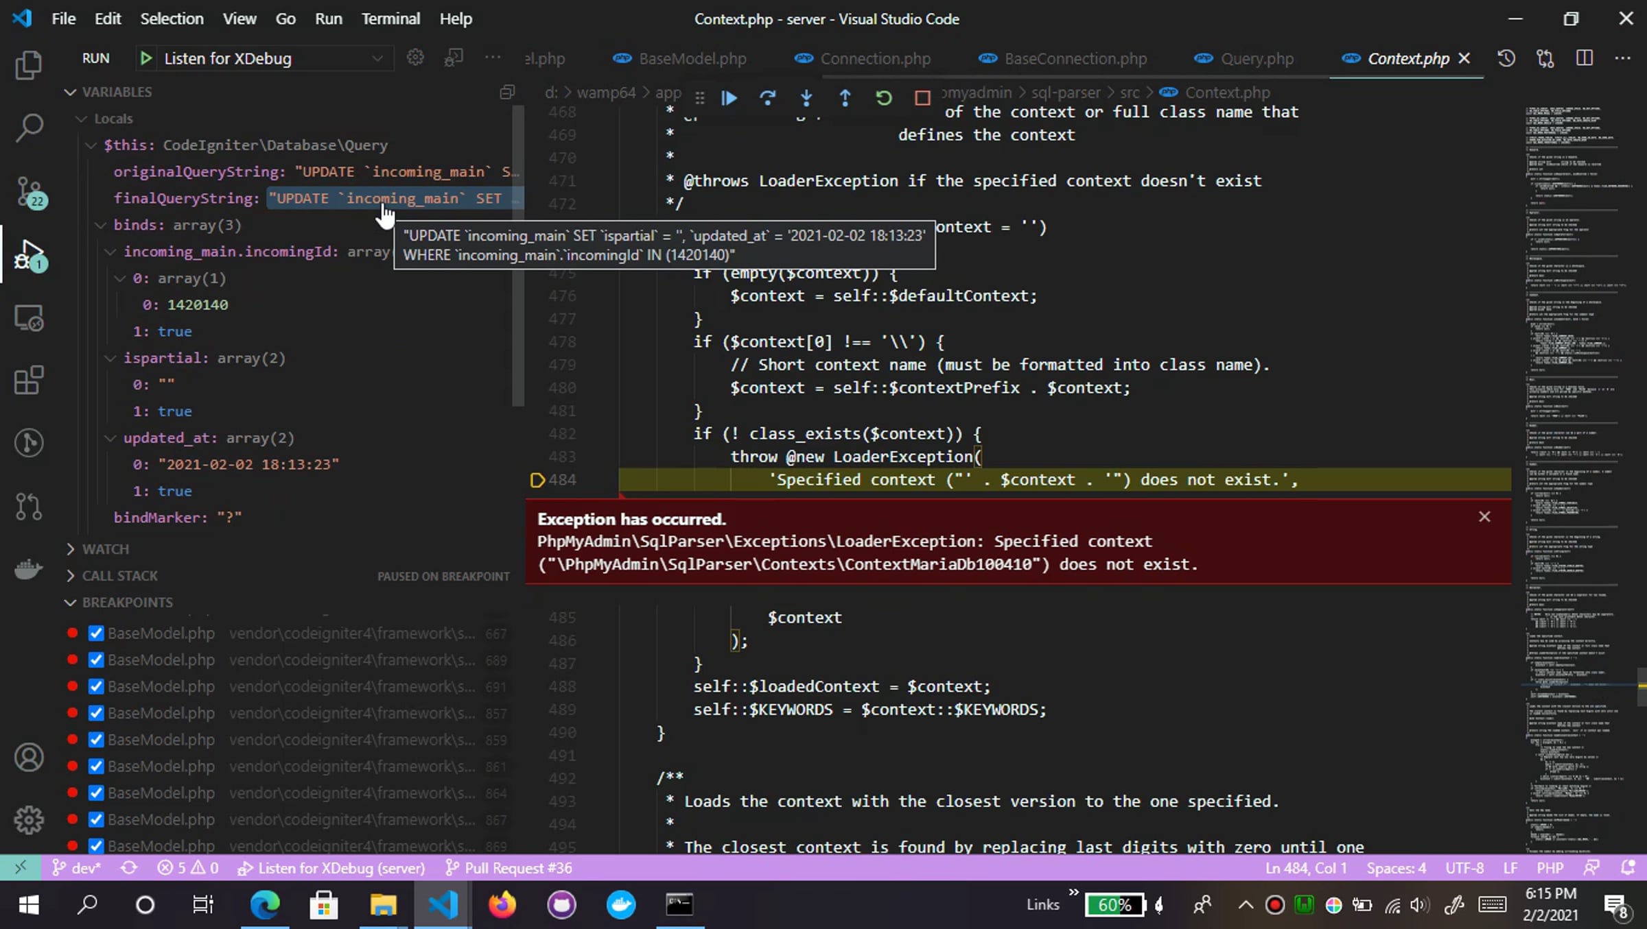Close the Context.php tab

click(1464, 58)
